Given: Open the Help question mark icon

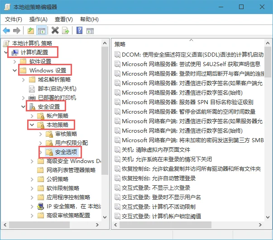Looking at the screenshot, I should [79, 30].
